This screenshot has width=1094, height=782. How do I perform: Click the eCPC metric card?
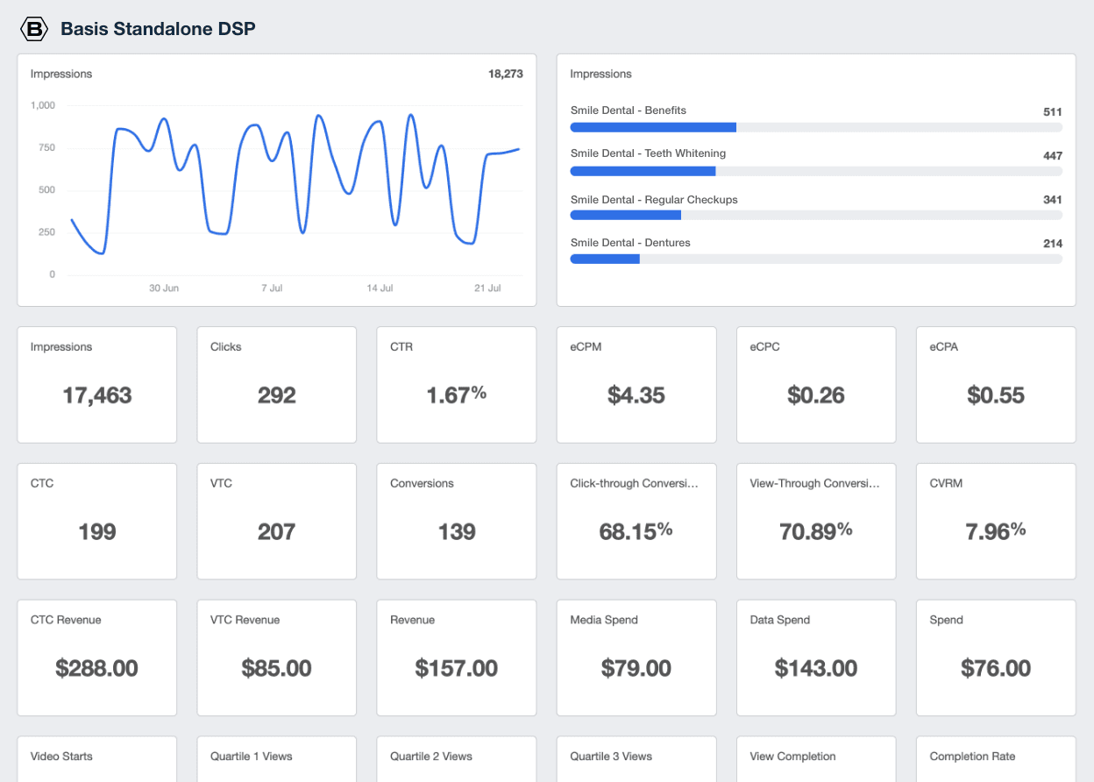815,384
